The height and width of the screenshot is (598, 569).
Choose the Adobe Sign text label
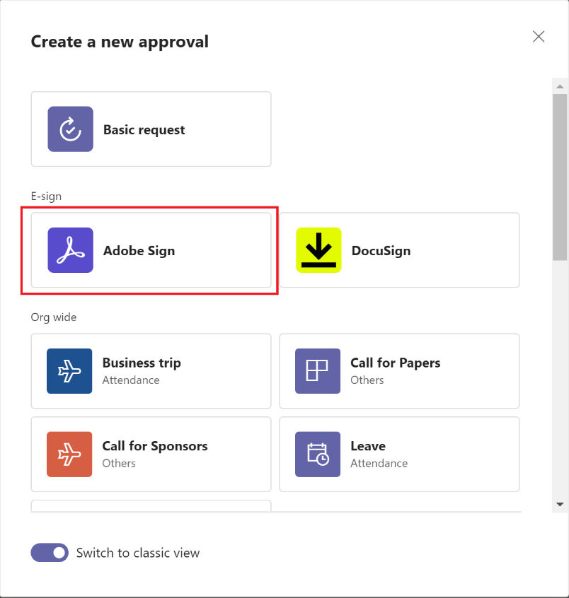[139, 250]
